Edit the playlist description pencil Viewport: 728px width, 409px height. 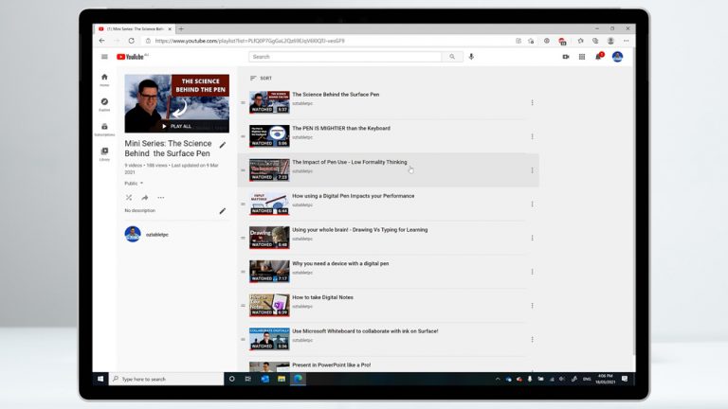223,210
